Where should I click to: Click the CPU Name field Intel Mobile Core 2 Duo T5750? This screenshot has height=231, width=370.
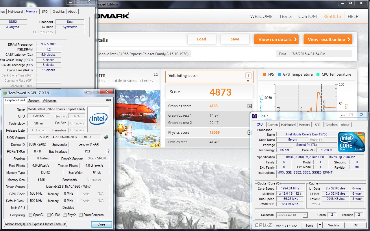(306, 135)
